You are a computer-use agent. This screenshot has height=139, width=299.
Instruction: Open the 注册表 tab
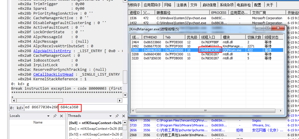182,5
